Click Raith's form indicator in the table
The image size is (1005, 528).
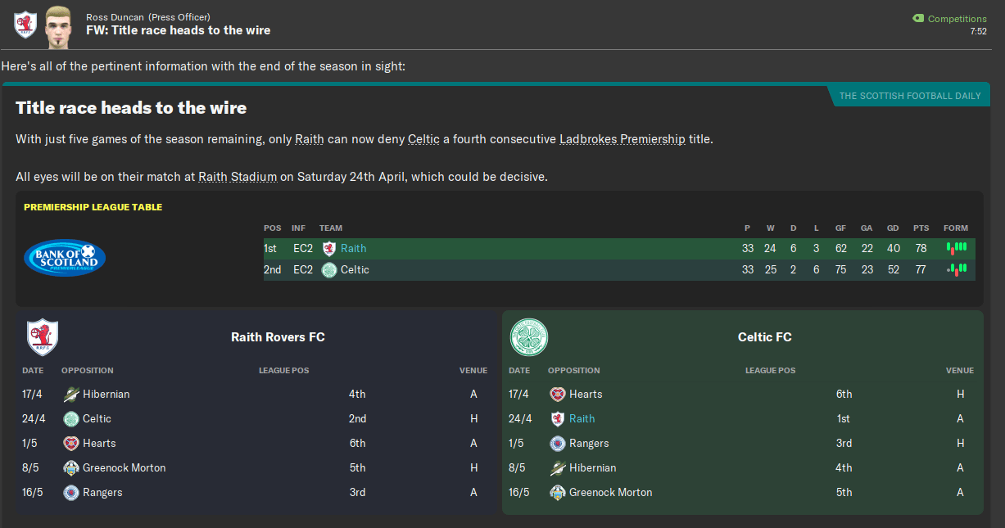click(956, 247)
